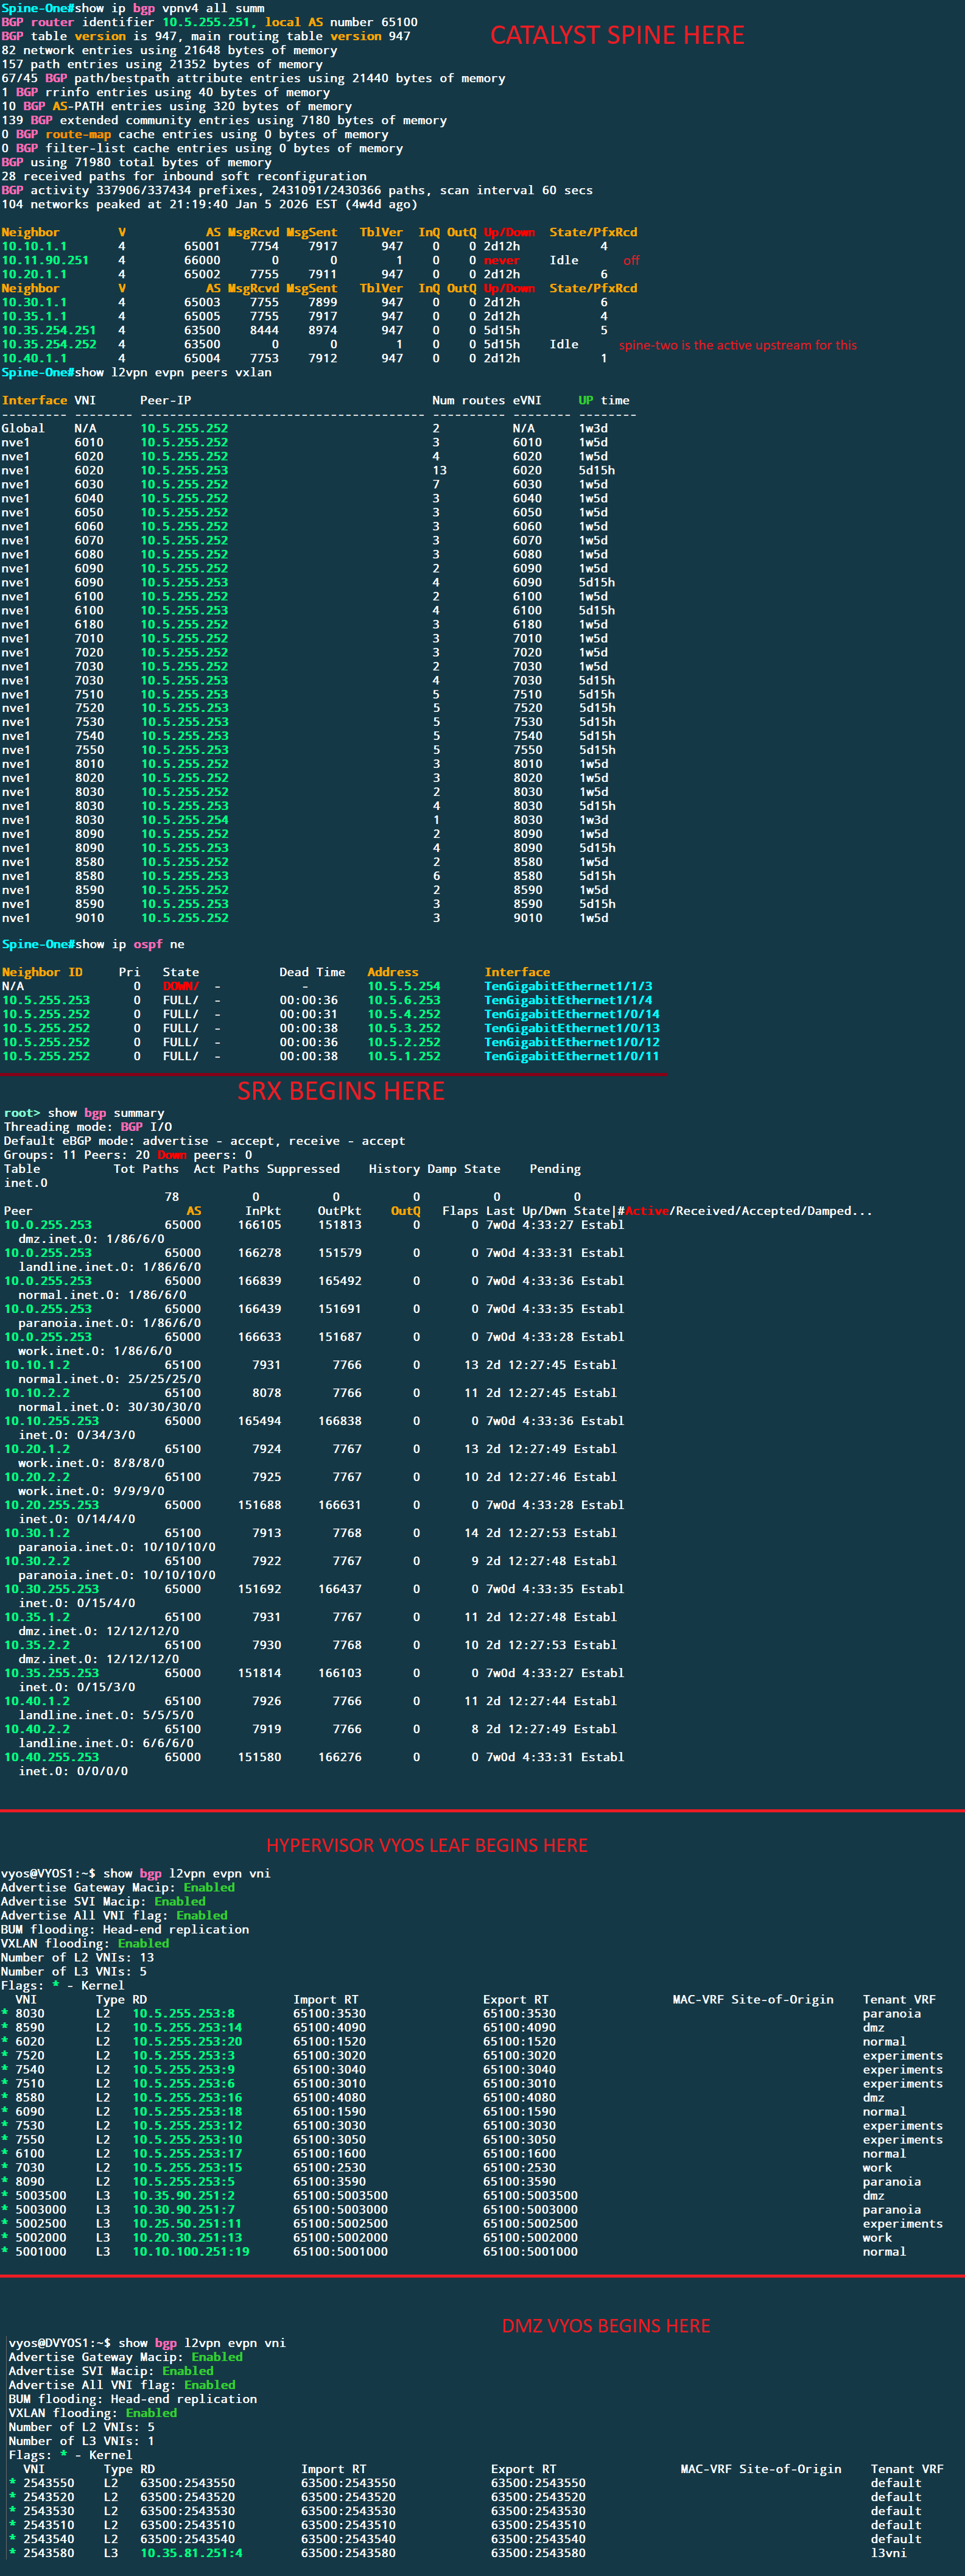Select OSPF address 10.5.6.253

404,1000
